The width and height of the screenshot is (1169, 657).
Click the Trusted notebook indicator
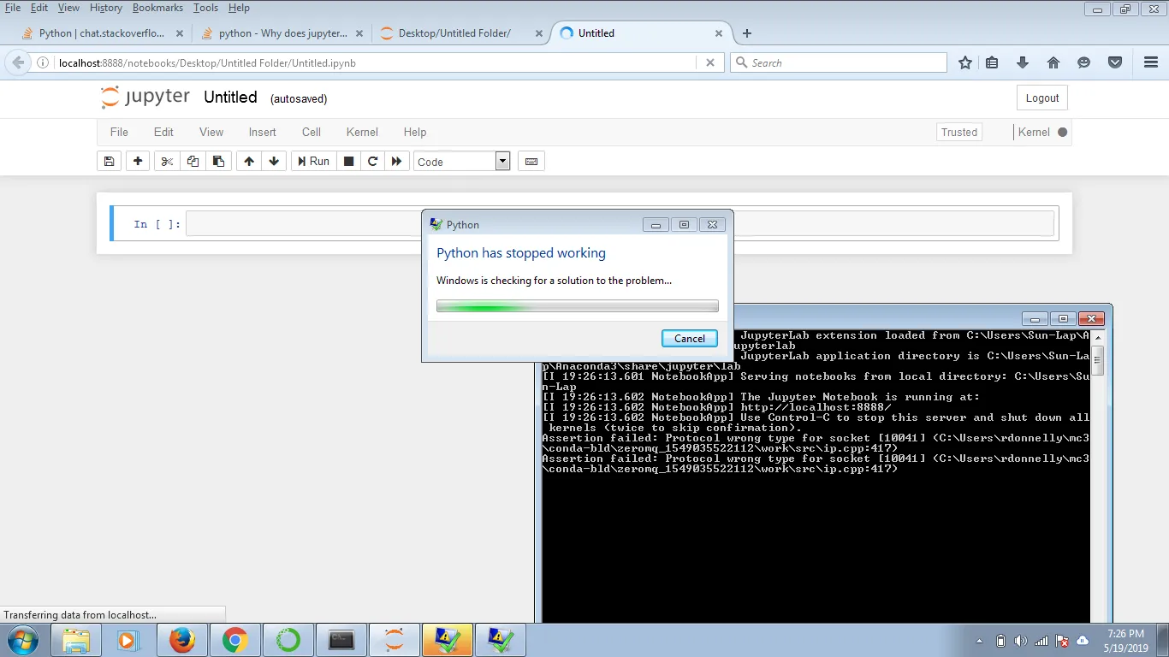click(x=959, y=132)
